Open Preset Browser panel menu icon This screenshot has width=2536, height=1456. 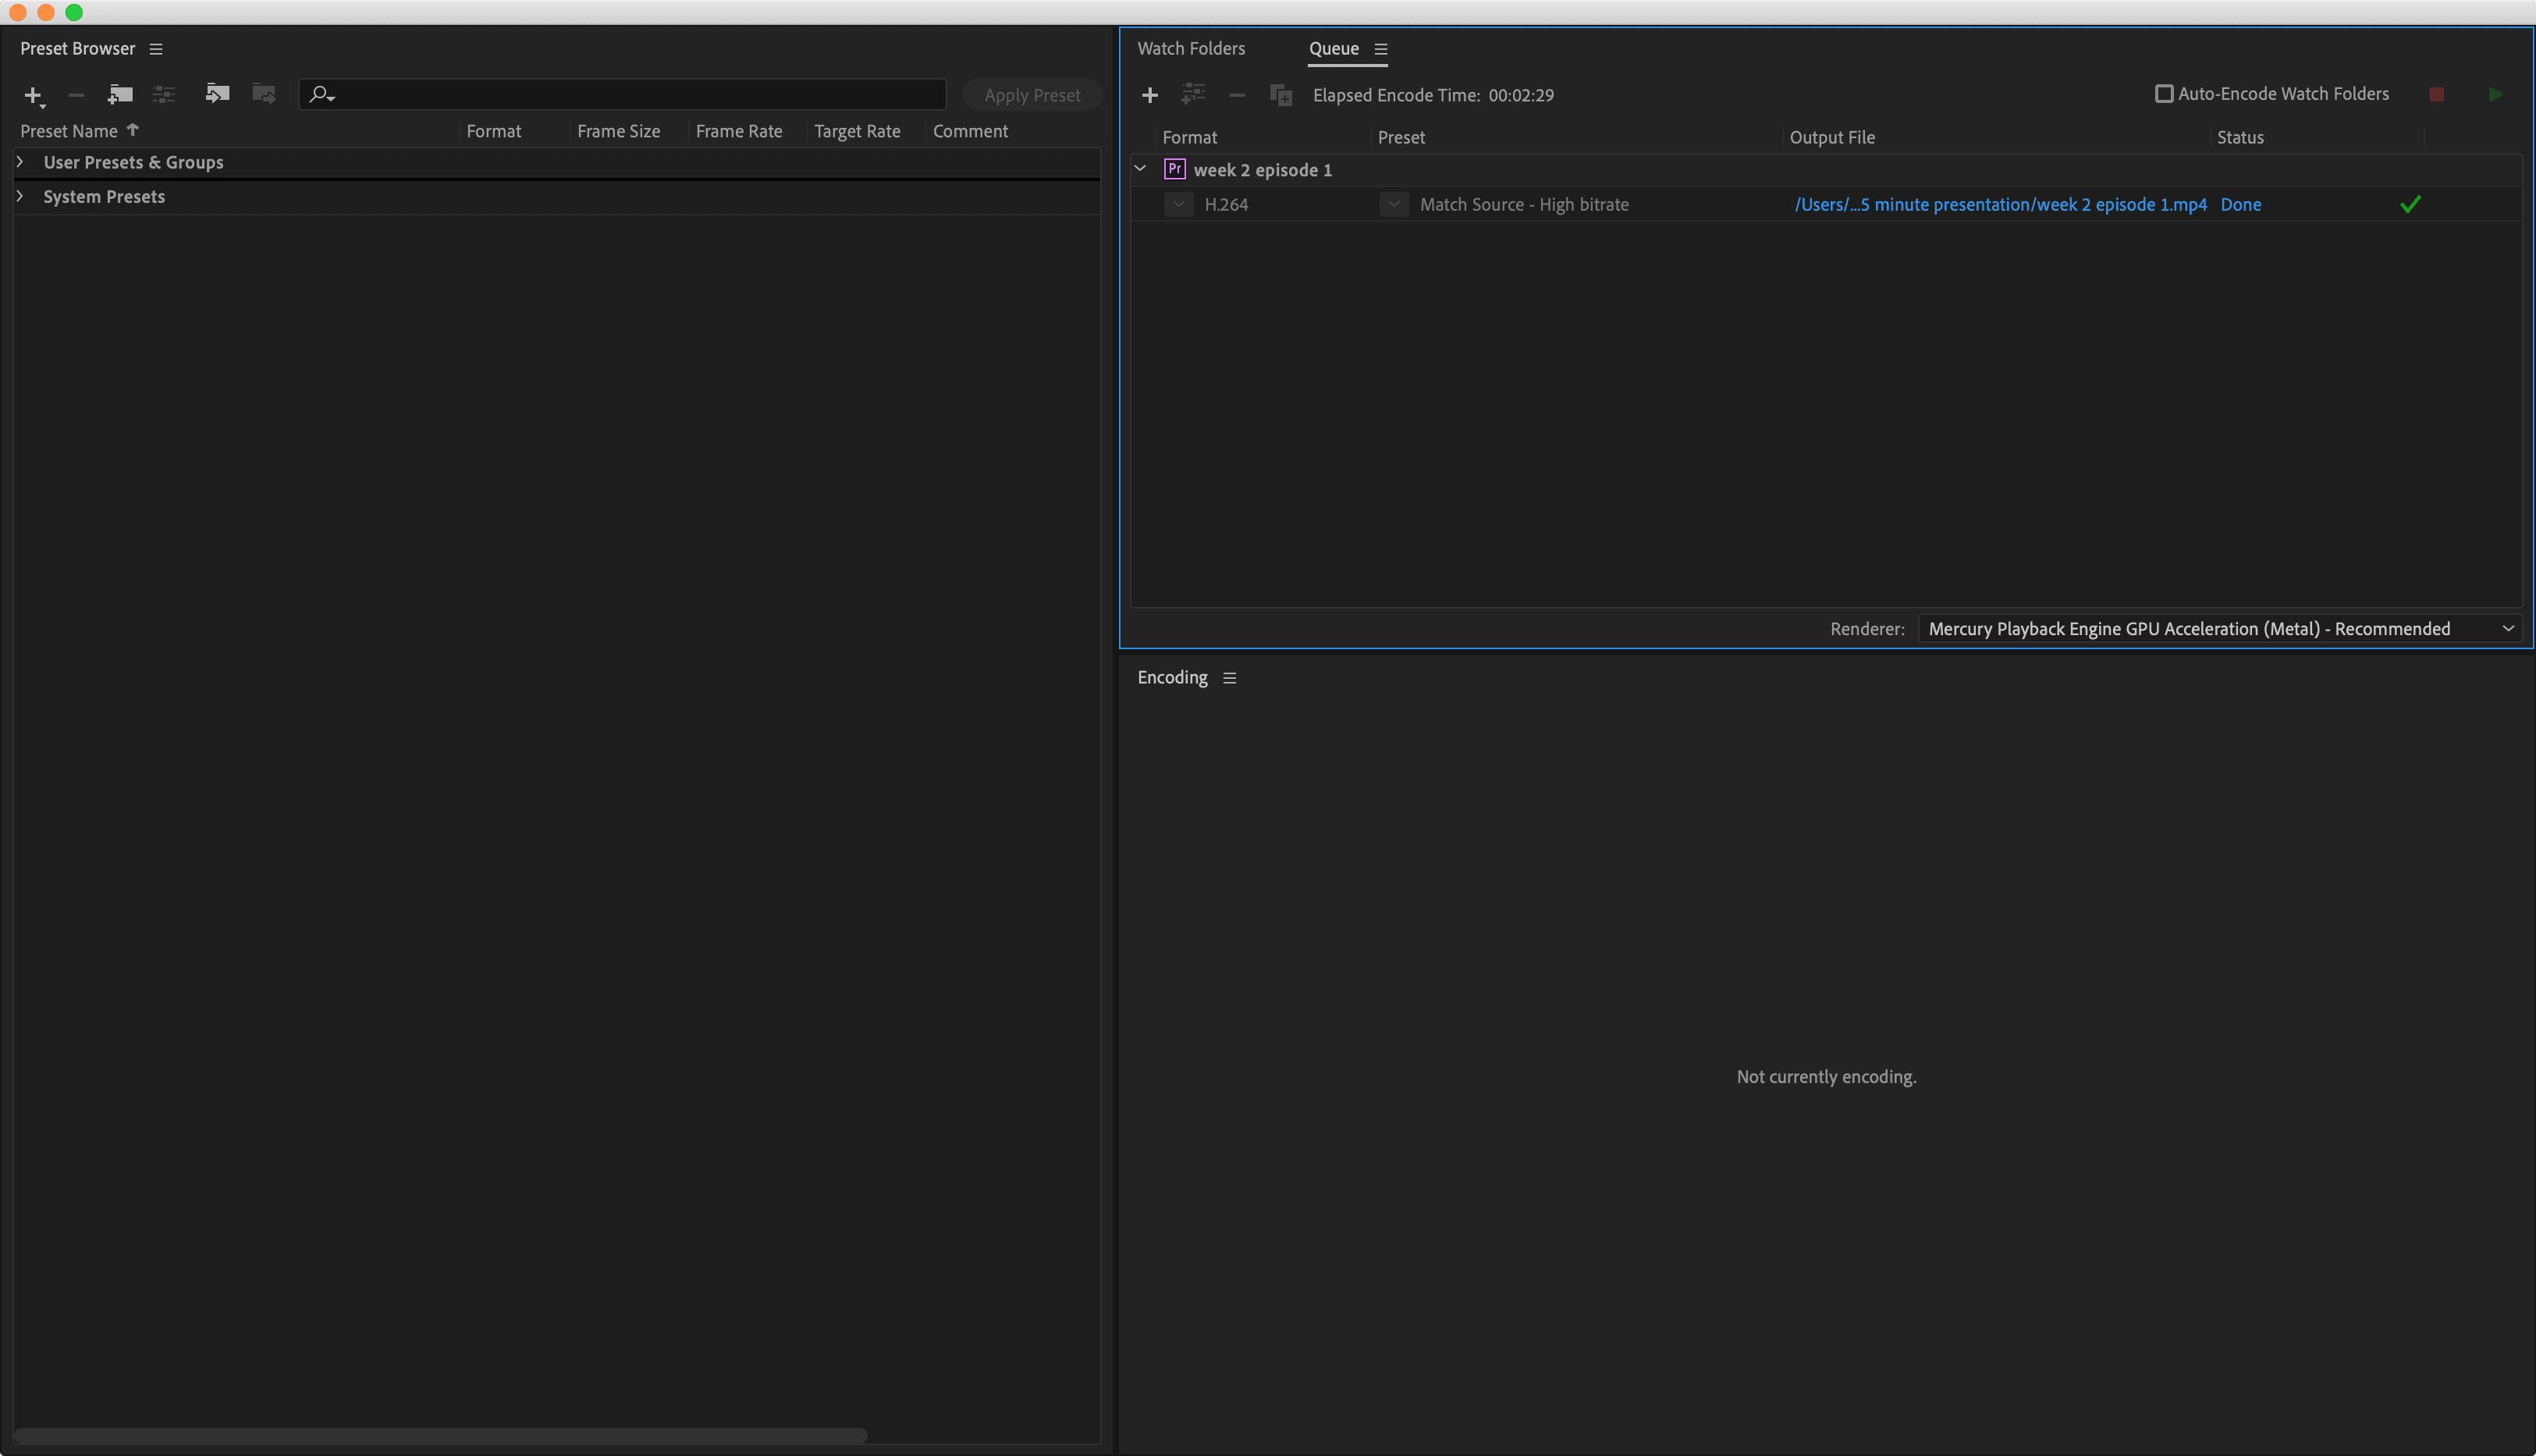[156, 49]
